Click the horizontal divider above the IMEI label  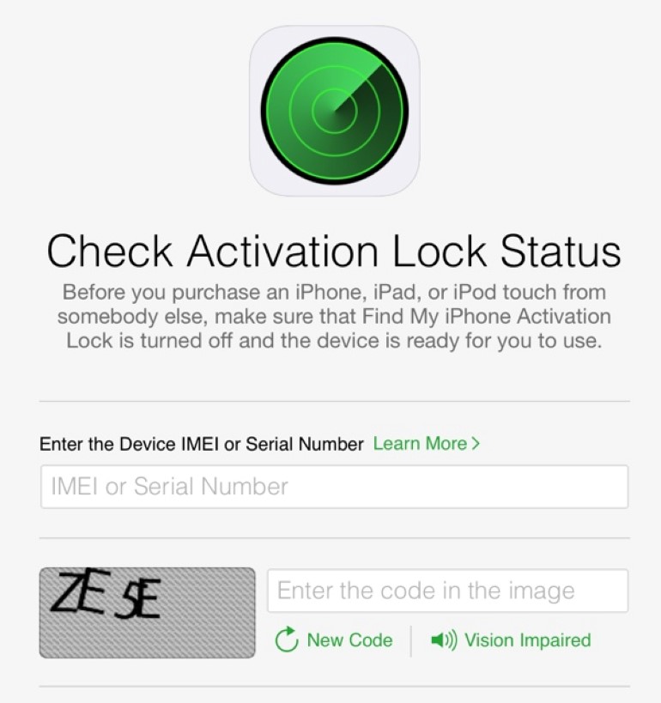335,401
